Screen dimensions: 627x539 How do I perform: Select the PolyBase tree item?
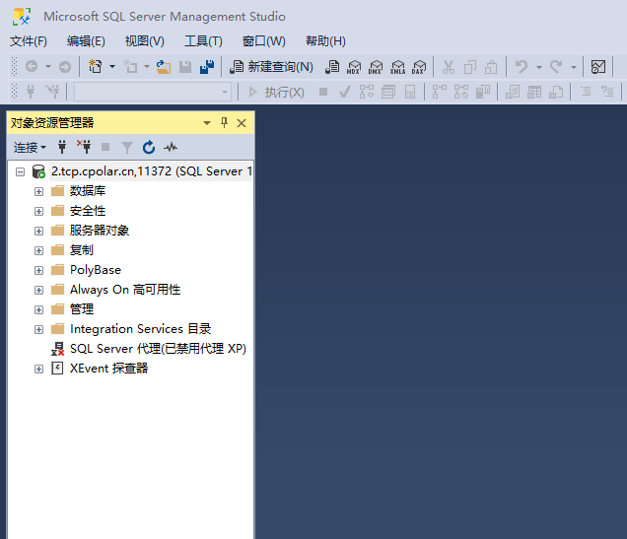coord(96,270)
